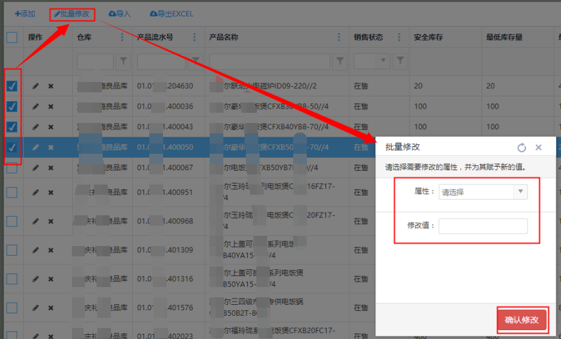Click the filter funnel under 产品流水号 column
561x339 pixels.
click(x=195, y=62)
